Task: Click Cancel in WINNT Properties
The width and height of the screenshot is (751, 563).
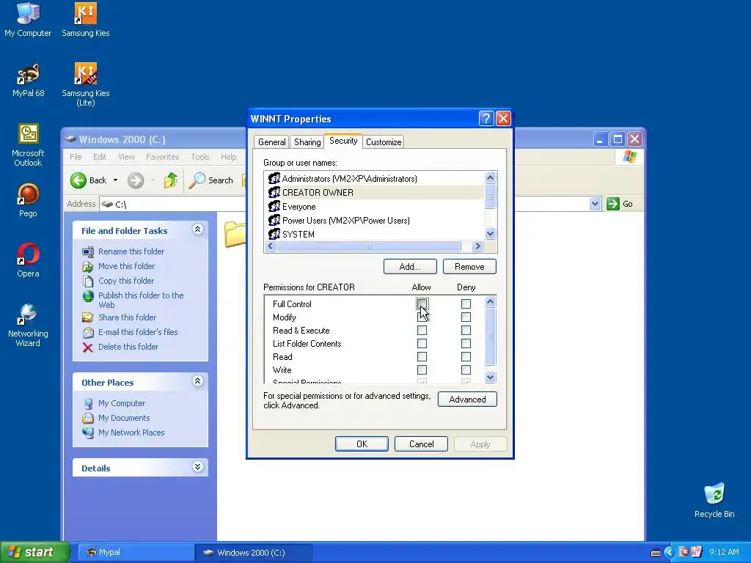Action: pyautogui.click(x=422, y=444)
